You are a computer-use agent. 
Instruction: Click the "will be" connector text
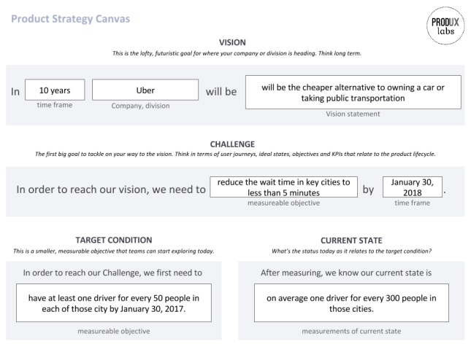[221, 91]
